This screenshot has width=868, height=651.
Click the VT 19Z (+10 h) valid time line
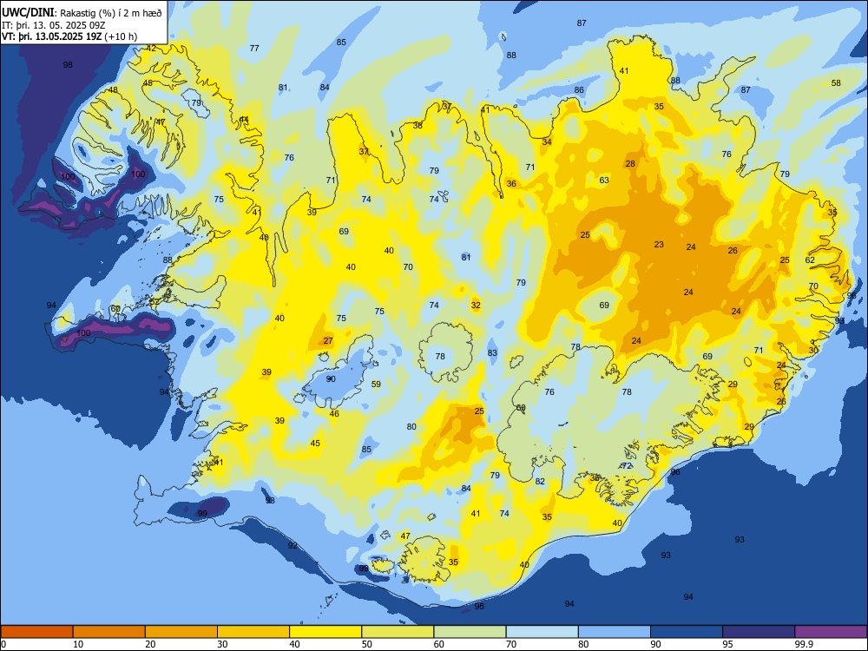pyautogui.click(x=69, y=36)
